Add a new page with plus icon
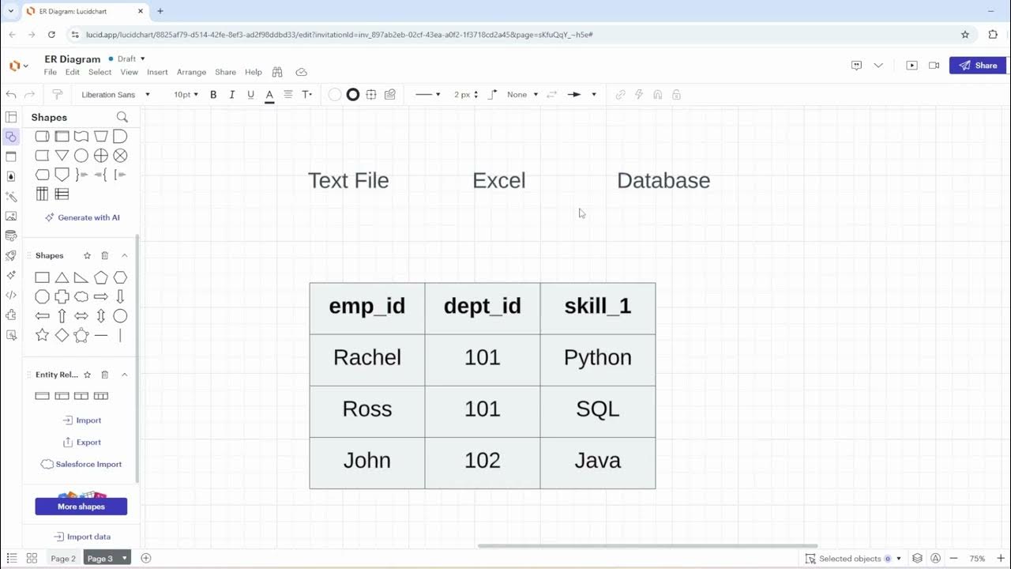Viewport: 1011px width, 569px height. click(x=146, y=558)
